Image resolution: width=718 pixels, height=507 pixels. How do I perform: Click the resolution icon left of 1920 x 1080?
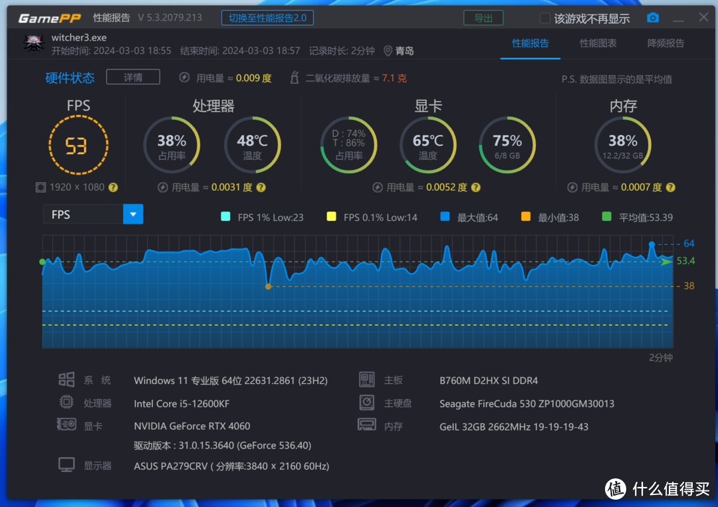41,188
